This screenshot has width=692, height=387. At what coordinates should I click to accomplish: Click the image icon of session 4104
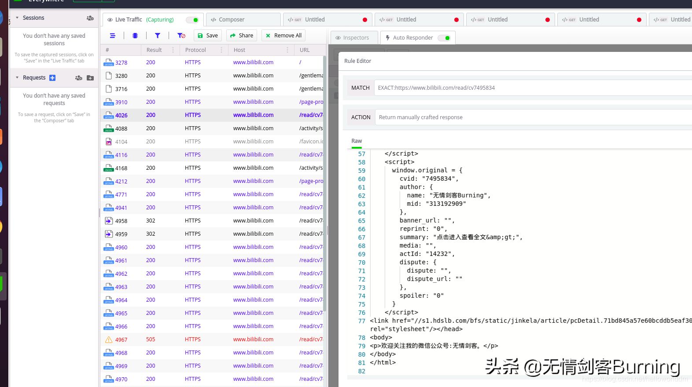point(108,142)
